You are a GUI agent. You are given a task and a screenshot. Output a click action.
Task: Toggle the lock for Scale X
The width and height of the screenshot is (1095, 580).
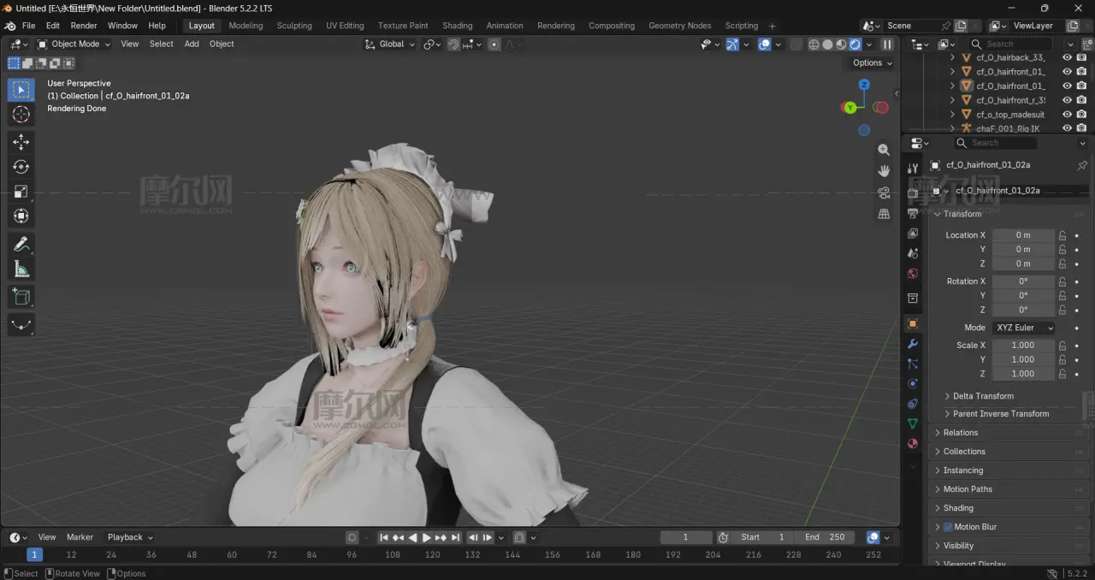(1062, 346)
